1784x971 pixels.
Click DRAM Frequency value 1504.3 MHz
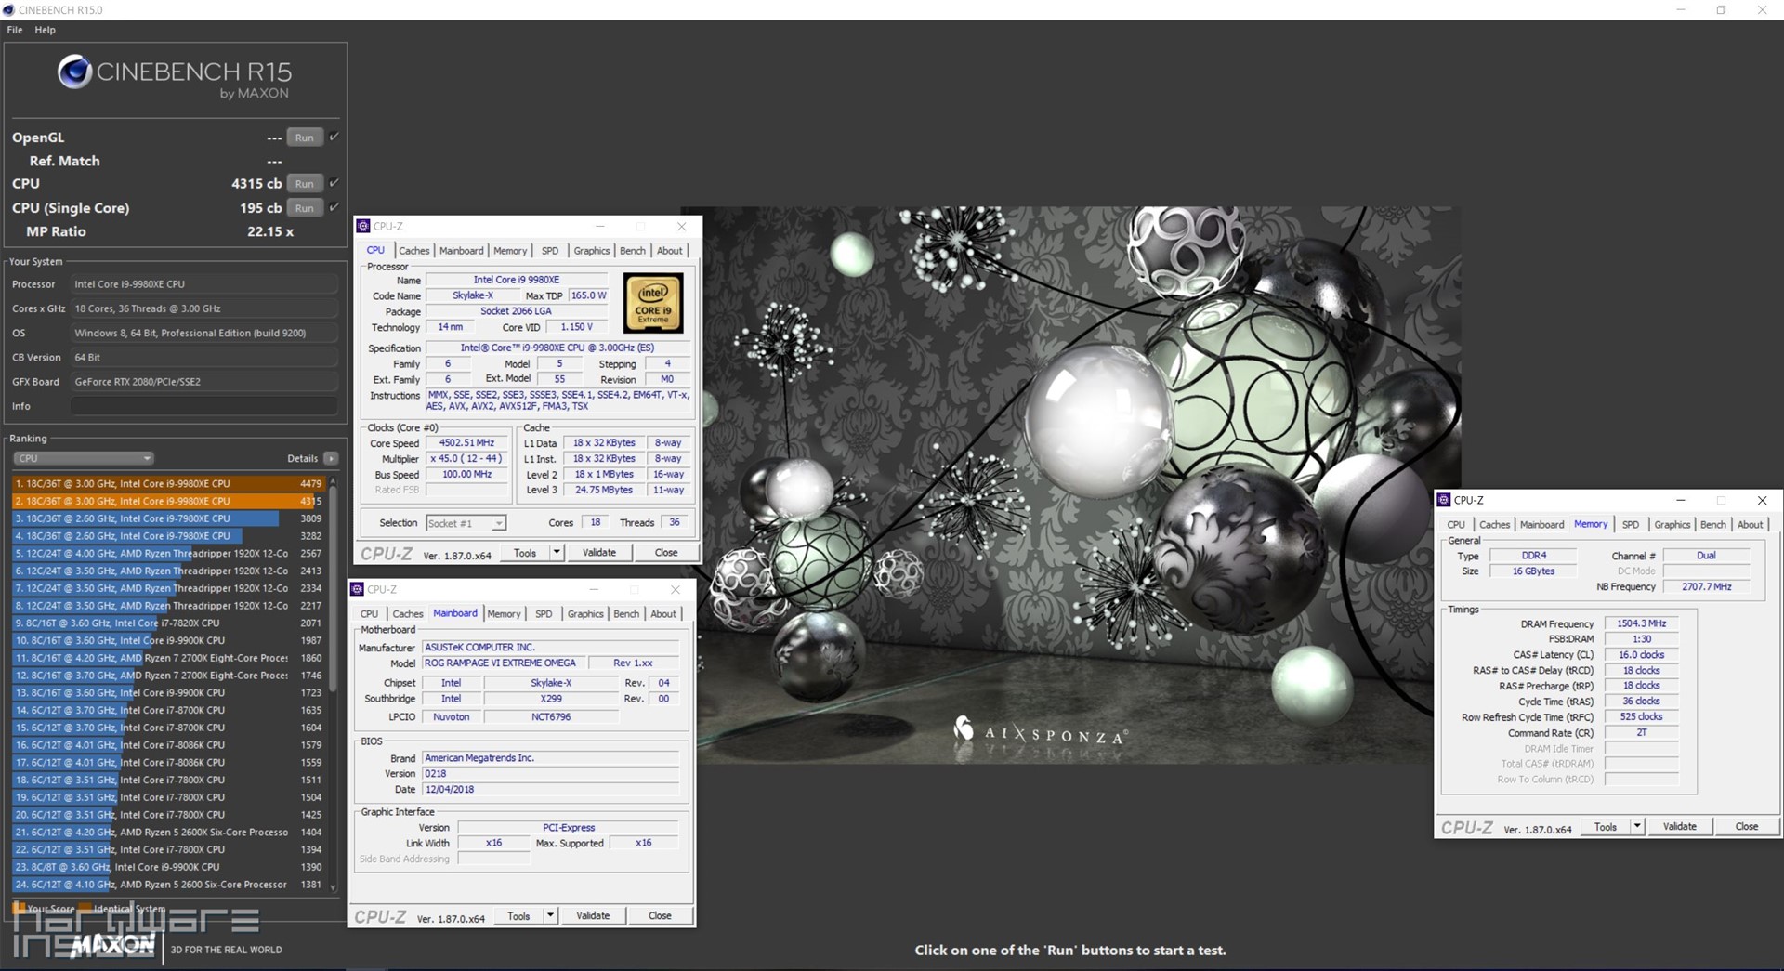coord(1642,623)
